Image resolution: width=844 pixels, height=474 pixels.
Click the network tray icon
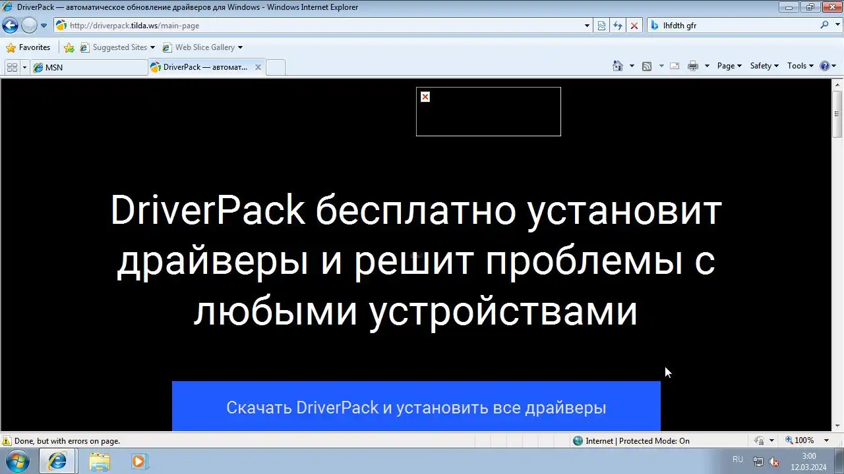[x=758, y=461]
